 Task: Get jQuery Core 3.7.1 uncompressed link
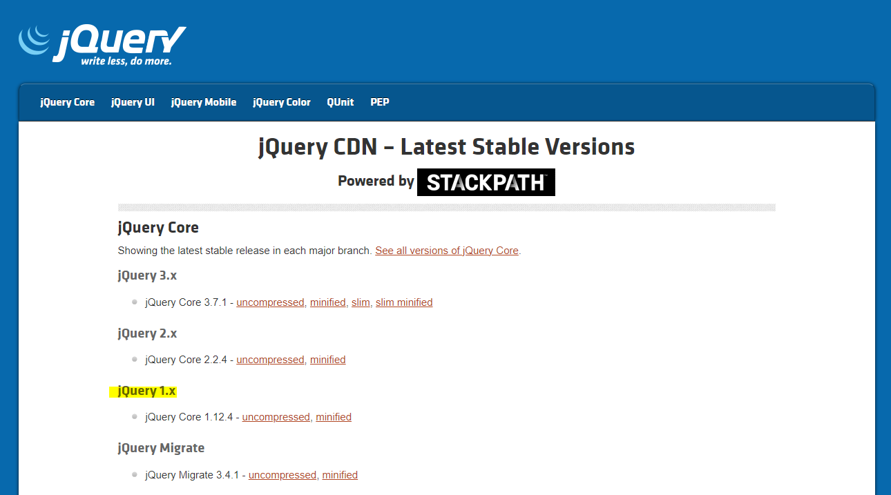(270, 302)
